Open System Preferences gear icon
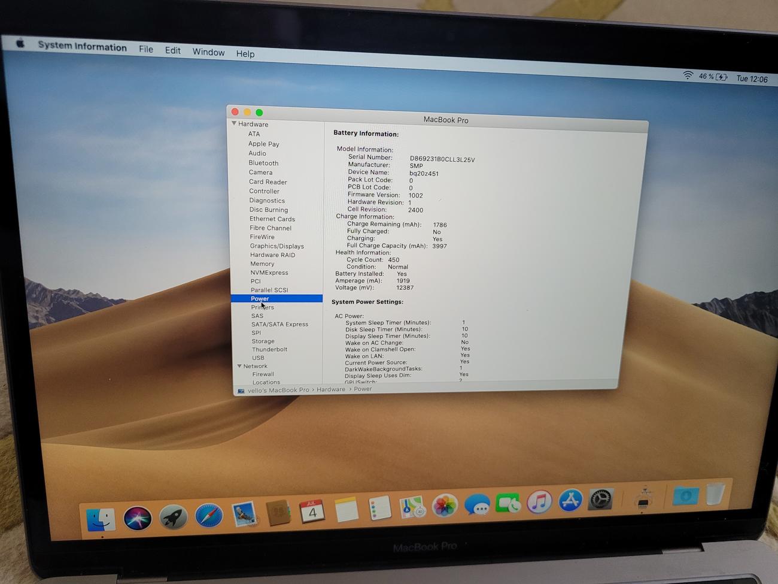Viewport: 778px width, 584px height. tap(600, 498)
